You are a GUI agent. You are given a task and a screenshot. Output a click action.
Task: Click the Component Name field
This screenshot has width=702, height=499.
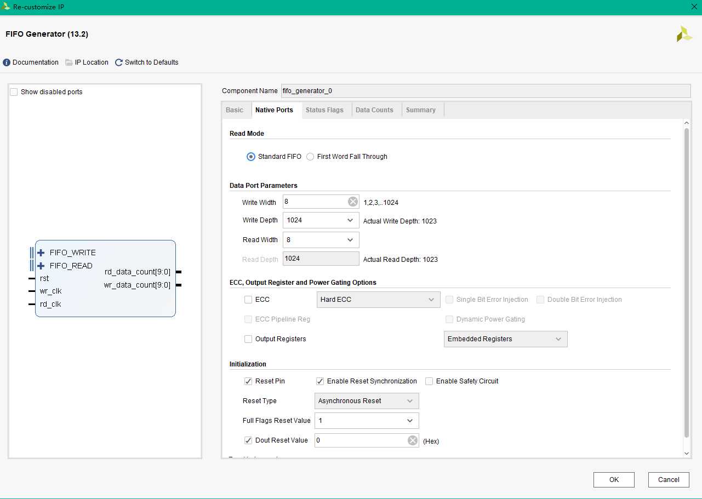click(x=486, y=91)
